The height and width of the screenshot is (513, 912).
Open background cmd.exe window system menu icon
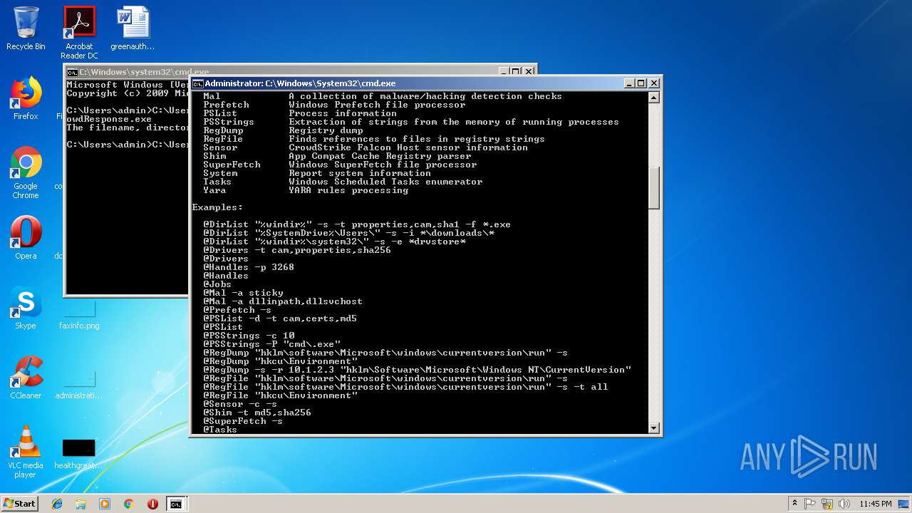click(x=72, y=72)
